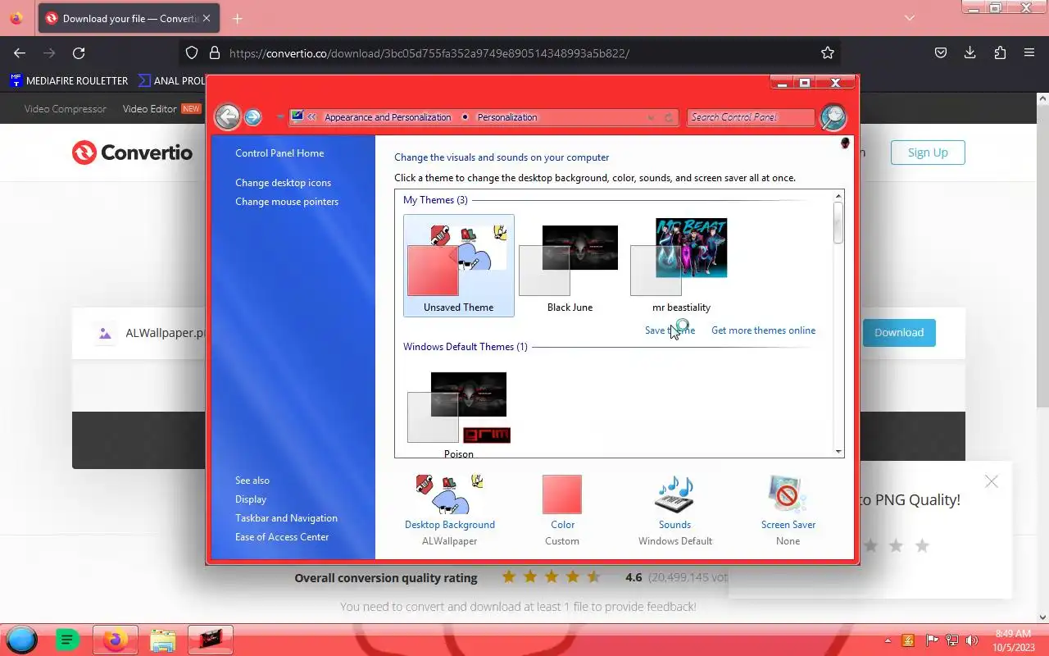1049x656 pixels.
Task: Apply the mr beastiality theme
Action: 681,265
